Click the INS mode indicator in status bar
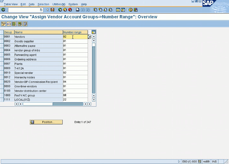 click(x=214, y=162)
